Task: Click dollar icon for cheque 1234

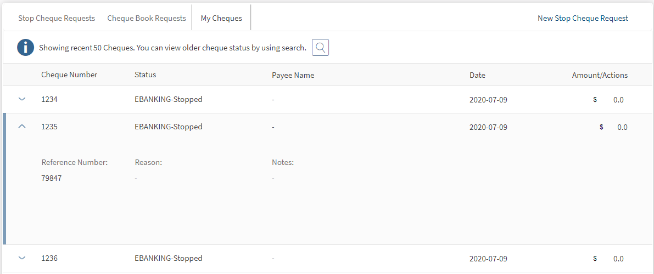Action: click(595, 100)
